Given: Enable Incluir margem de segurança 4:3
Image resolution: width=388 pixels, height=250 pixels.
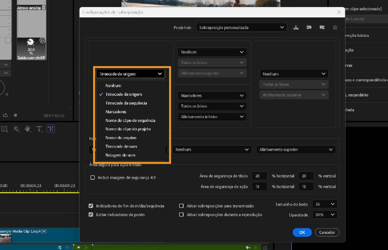Looking at the screenshot, I should (x=93, y=177).
